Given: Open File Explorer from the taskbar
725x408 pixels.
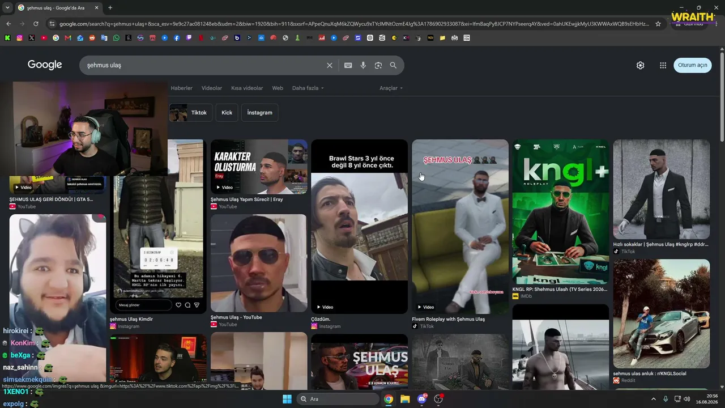Looking at the screenshot, I should 405,399.
